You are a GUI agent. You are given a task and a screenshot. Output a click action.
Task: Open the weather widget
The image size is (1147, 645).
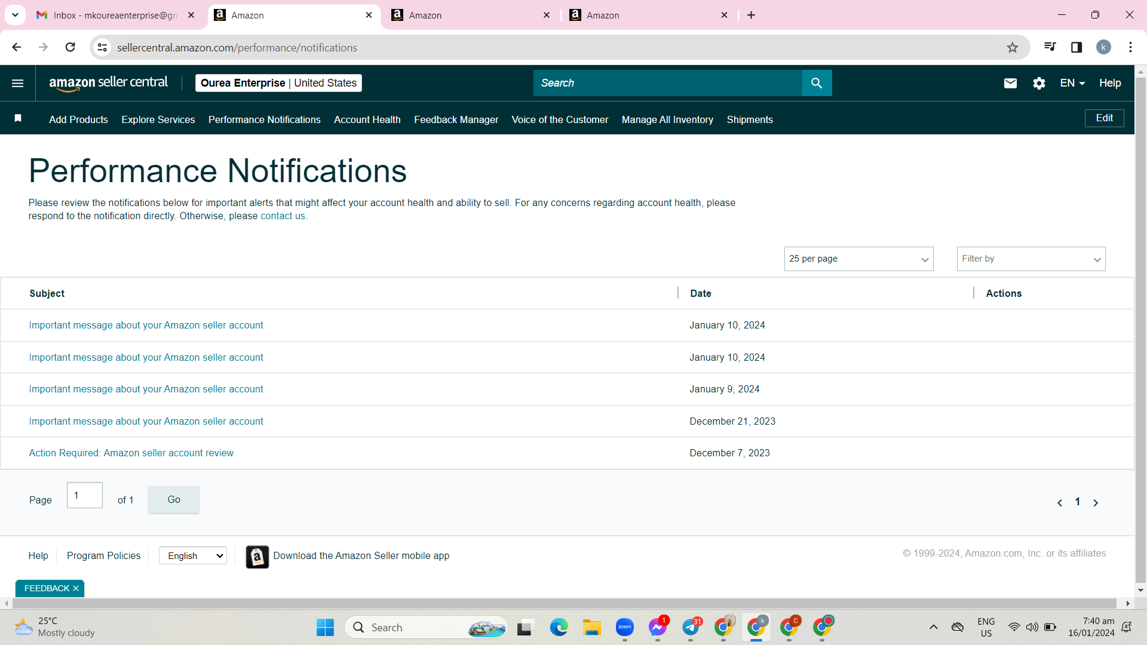click(x=55, y=627)
